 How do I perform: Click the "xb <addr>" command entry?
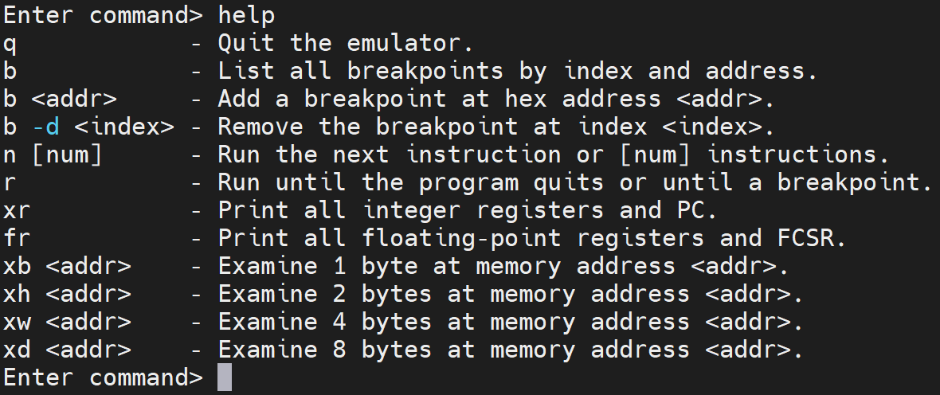(68, 266)
